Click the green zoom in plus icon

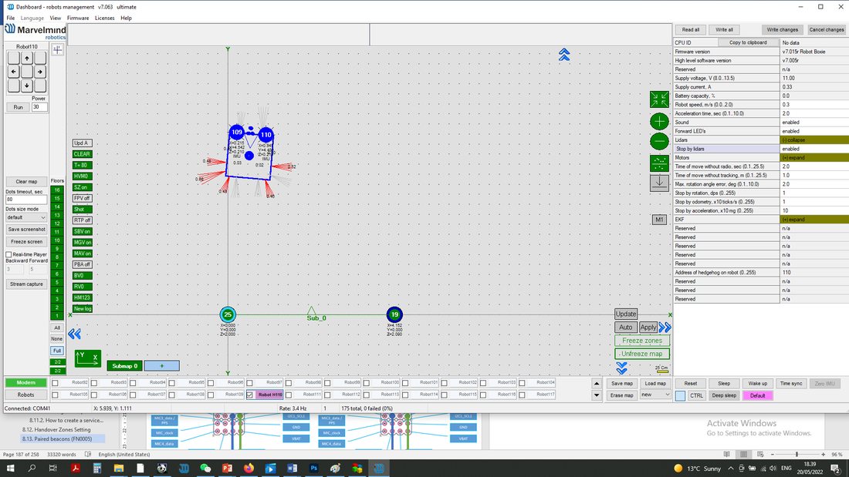pyautogui.click(x=659, y=121)
